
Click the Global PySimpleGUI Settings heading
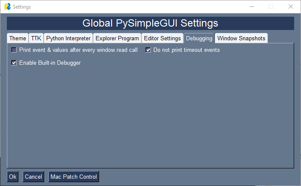pos(150,23)
